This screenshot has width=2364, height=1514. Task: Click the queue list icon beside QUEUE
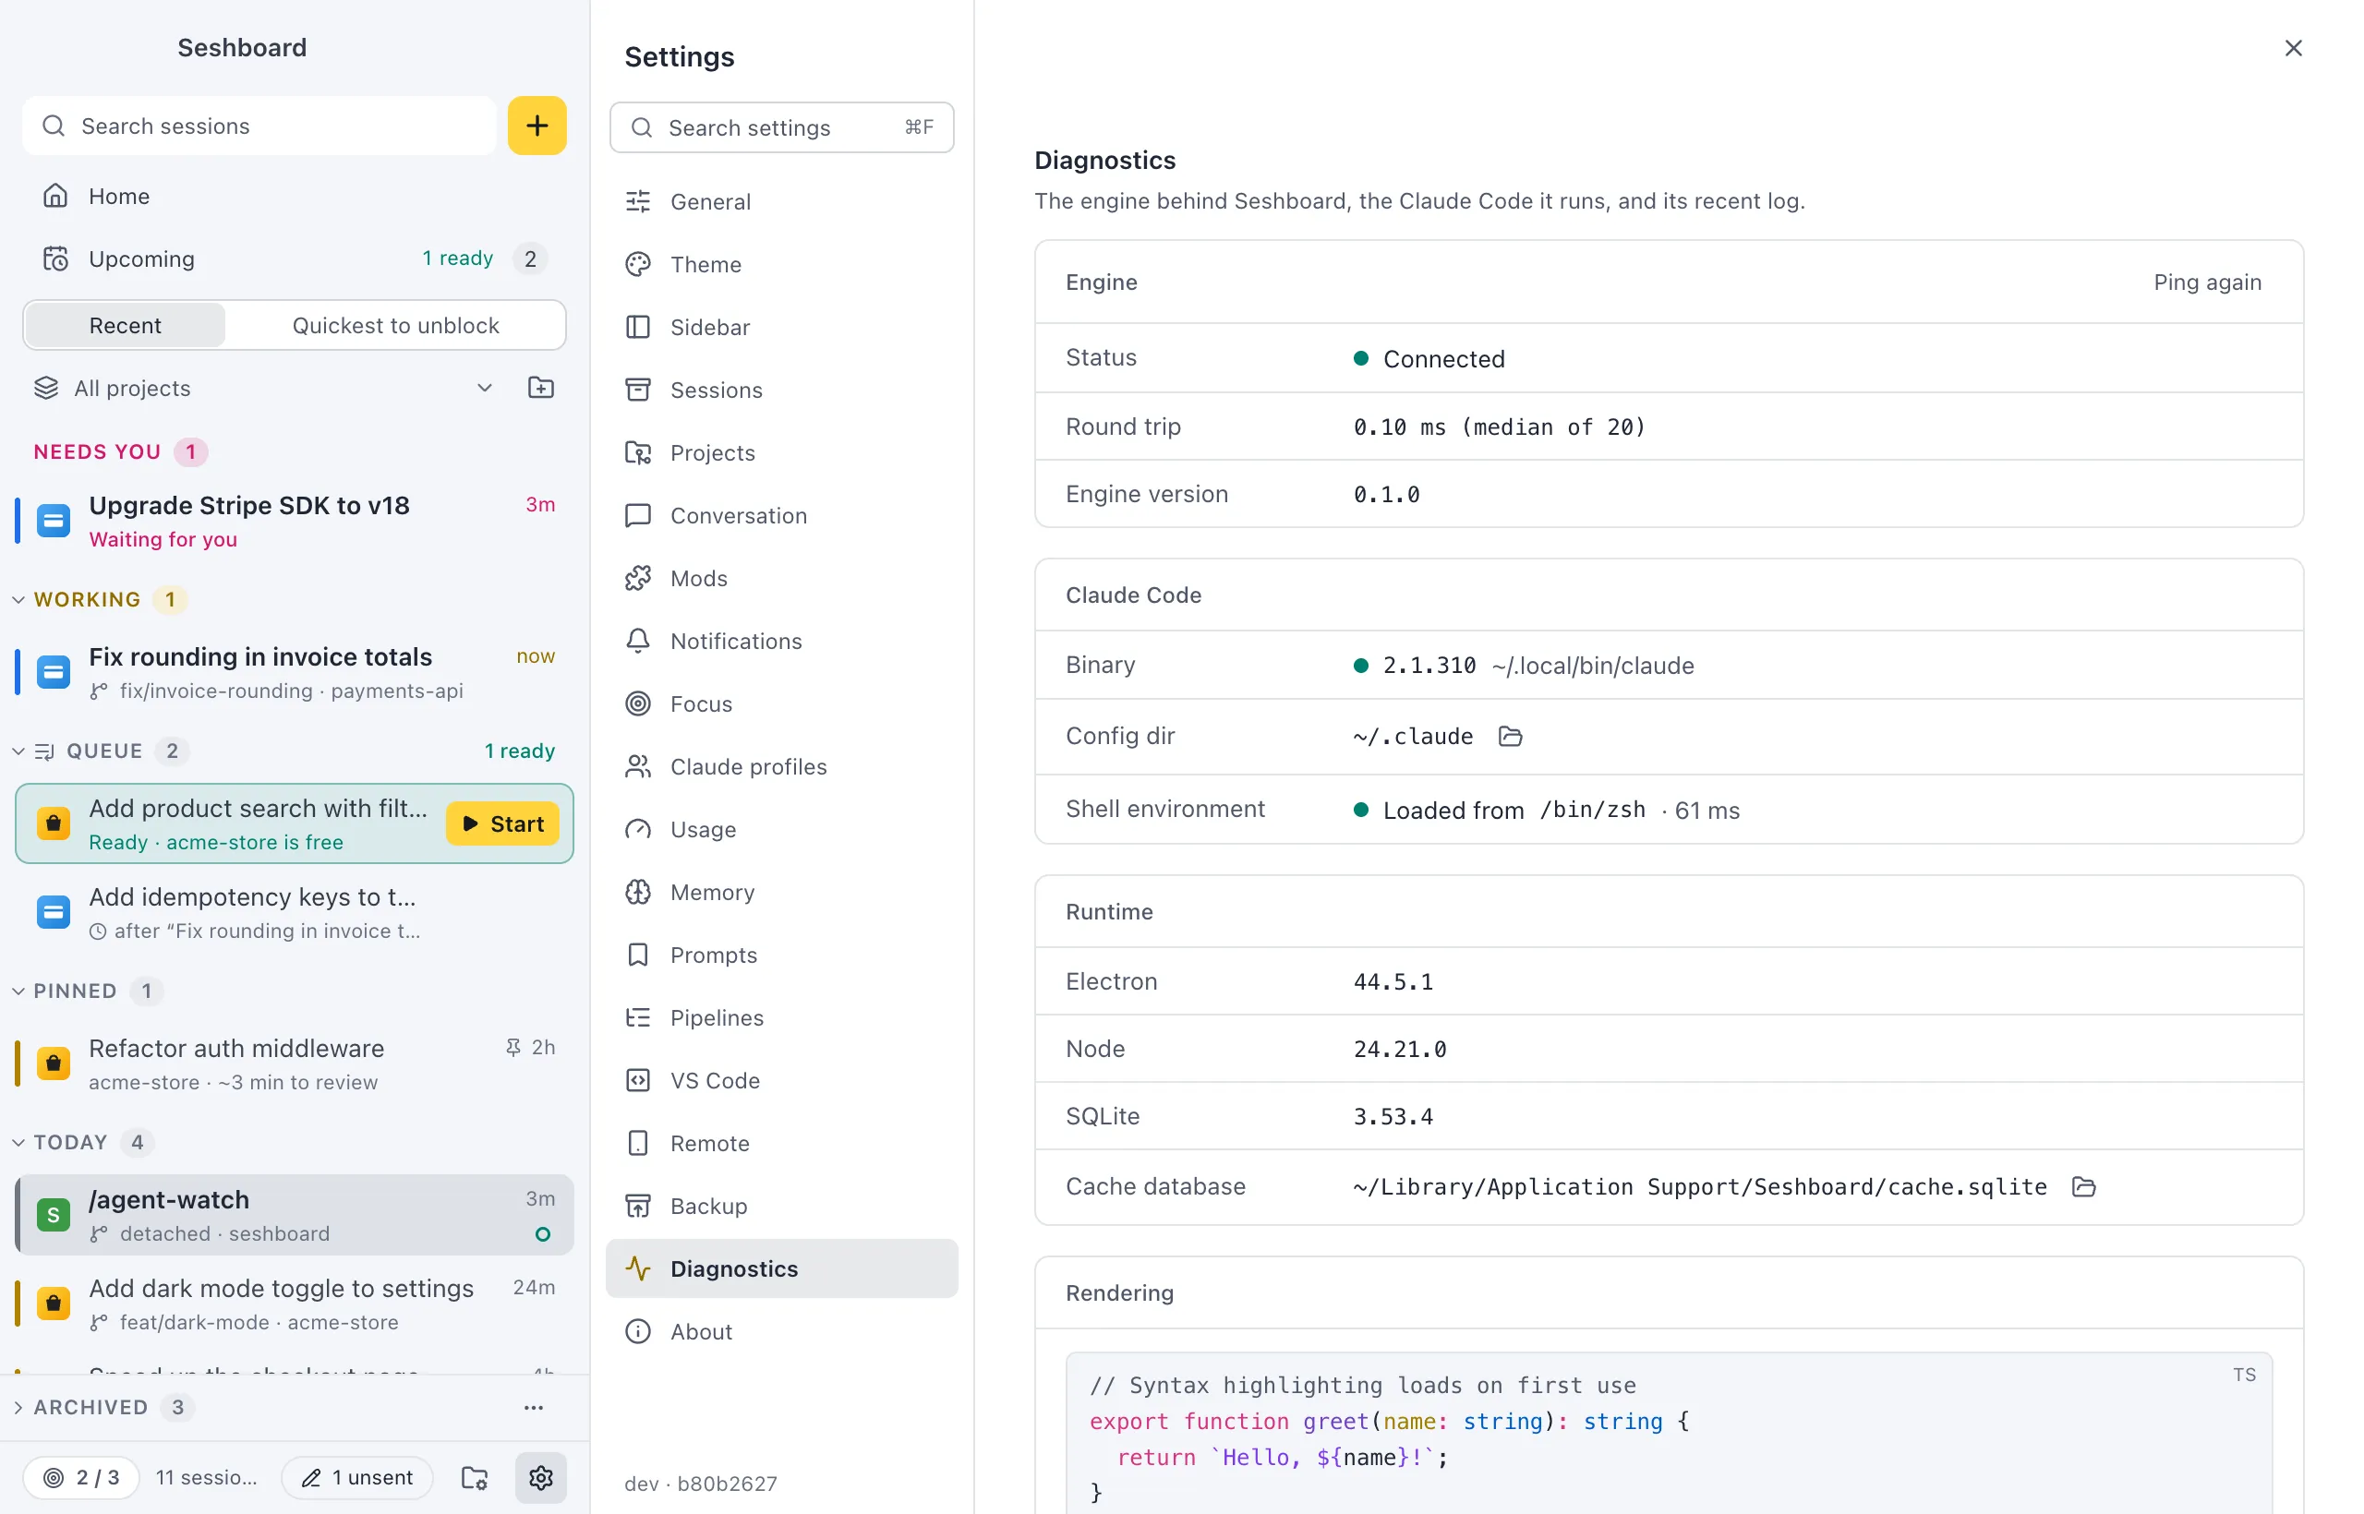click(x=44, y=751)
